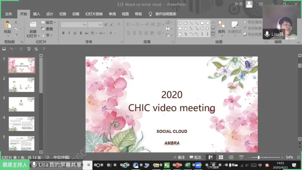Click the 新建幻灯片 new slide icon

pyautogui.click(x=33, y=24)
